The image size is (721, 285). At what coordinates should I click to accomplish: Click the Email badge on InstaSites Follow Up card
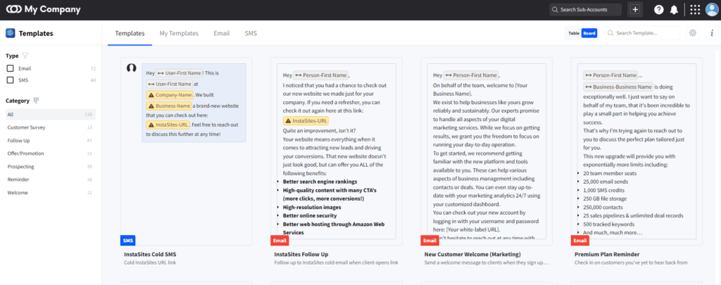(279, 241)
